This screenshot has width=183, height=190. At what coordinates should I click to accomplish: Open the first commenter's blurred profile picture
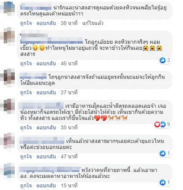[x=8, y=9]
